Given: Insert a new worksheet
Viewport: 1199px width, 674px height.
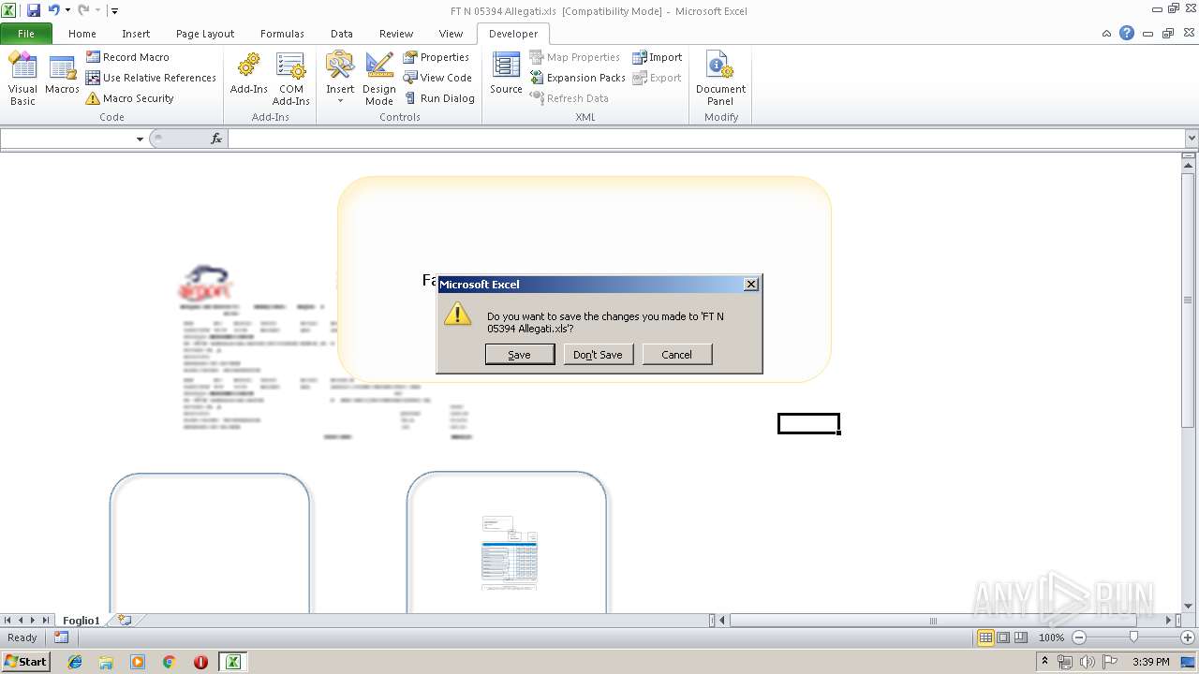Looking at the screenshot, I should click(x=125, y=620).
